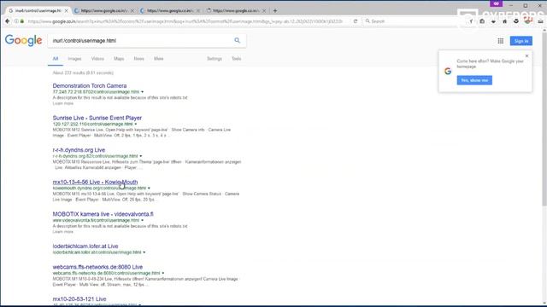Expand arrow next to loderbichlcam.lofer.at URL
547x307 pixels.
click(144, 252)
